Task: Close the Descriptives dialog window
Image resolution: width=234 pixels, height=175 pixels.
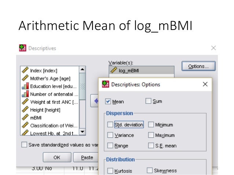Action: pos(213,48)
